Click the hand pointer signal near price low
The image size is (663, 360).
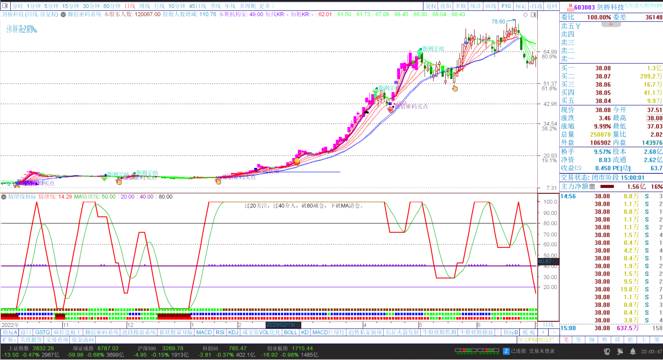coord(455,89)
